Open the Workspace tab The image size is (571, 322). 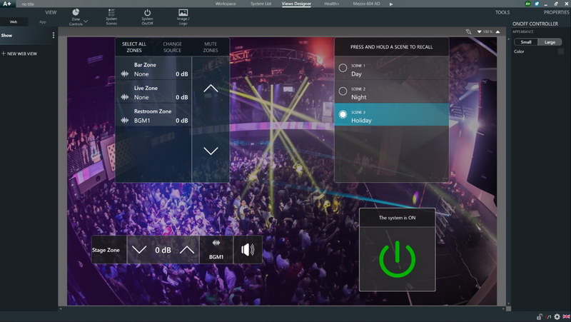pyautogui.click(x=226, y=4)
